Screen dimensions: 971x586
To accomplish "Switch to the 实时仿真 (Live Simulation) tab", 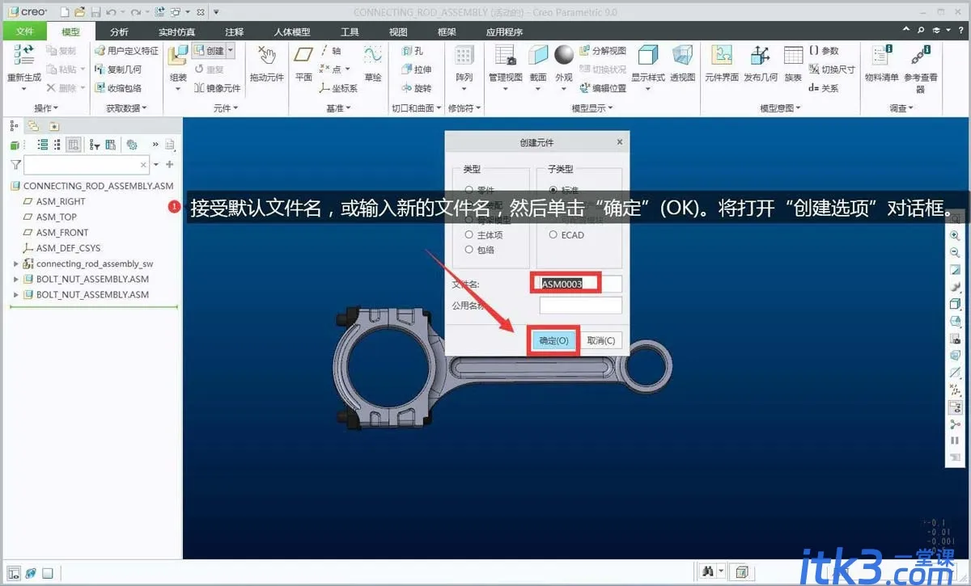I will (176, 32).
